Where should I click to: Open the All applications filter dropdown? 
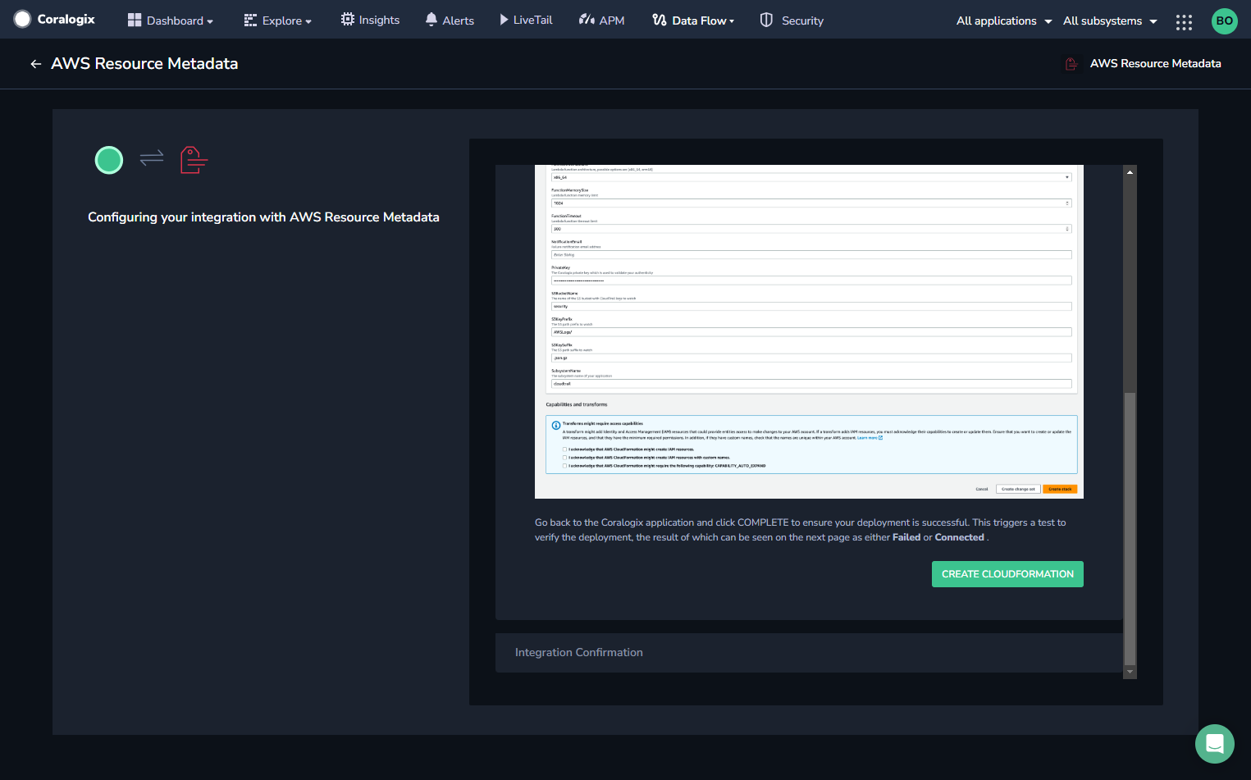pyautogui.click(x=1004, y=21)
